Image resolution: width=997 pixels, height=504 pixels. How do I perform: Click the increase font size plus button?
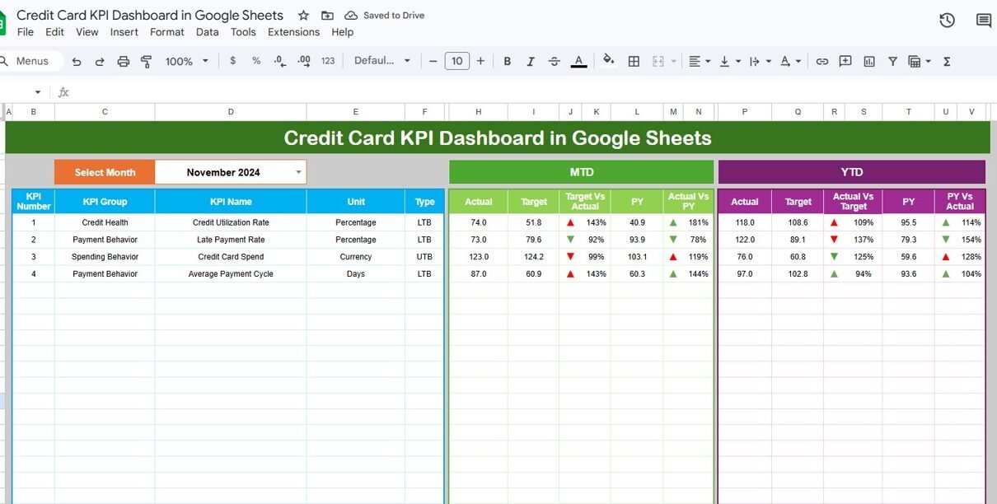[x=480, y=61]
